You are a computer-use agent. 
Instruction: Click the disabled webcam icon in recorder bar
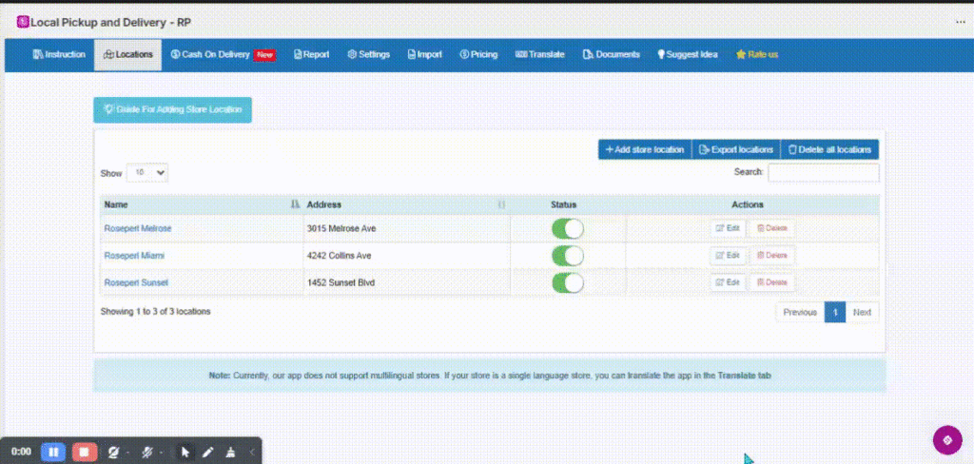(x=113, y=452)
